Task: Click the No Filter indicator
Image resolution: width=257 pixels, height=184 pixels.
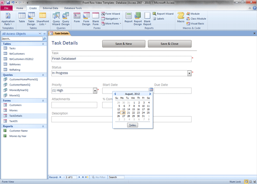Action: click(99, 177)
